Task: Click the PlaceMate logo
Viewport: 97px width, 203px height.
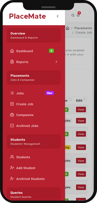Action: pyautogui.click(x=27, y=16)
